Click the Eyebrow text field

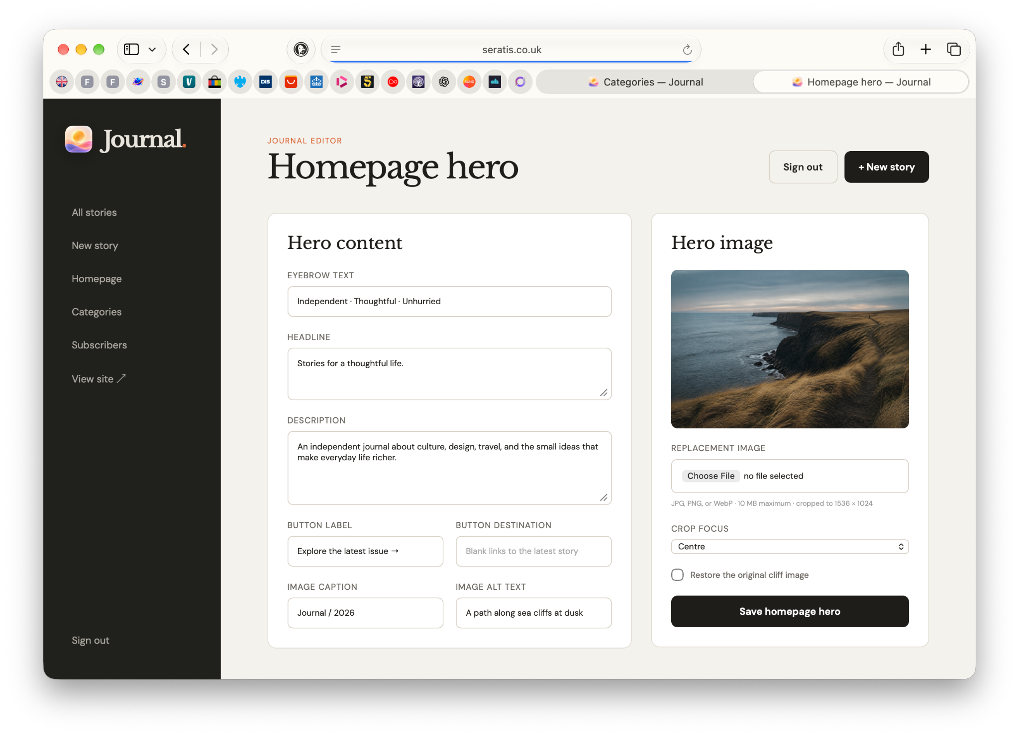click(x=449, y=302)
